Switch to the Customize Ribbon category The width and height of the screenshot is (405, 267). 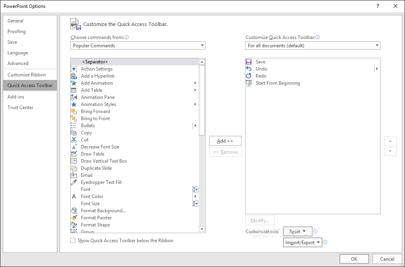click(30, 75)
